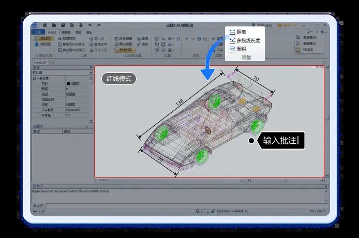Click the 距离 distance measurement icon

pyautogui.click(x=232, y=33)
